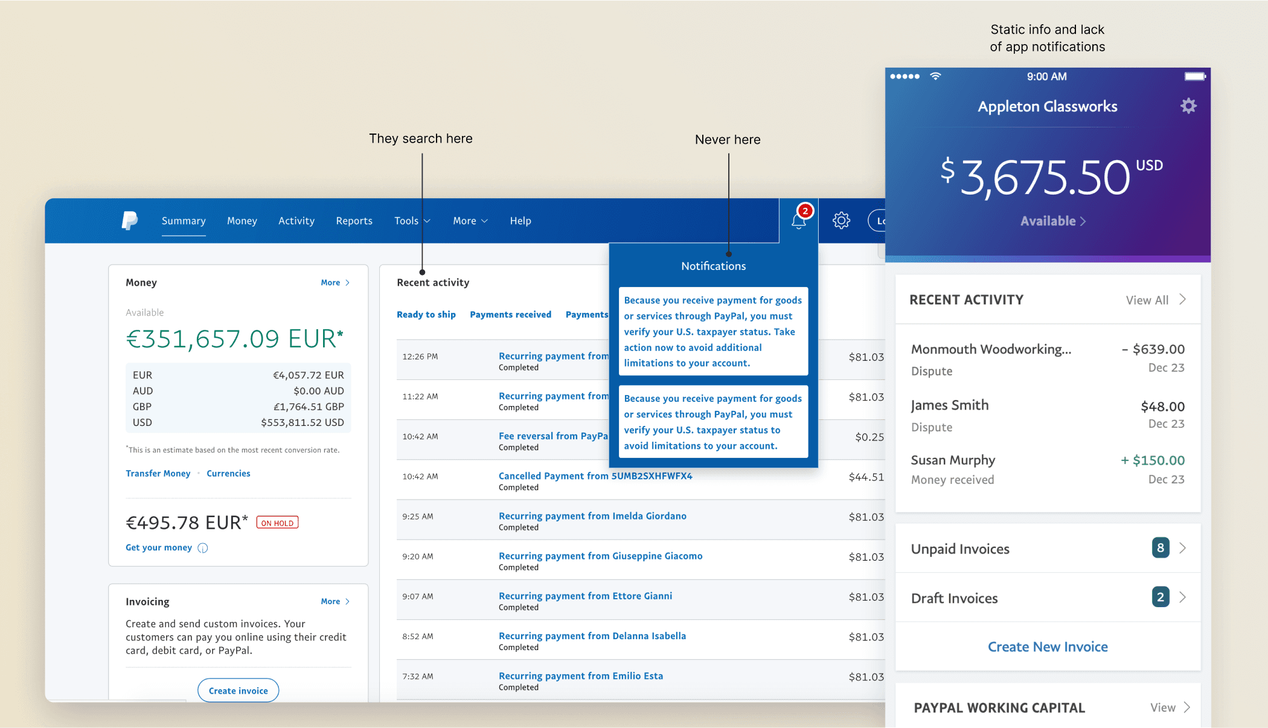Switch to the Activity menu item
The height and width of the screenshot is (728, 1268).
[296, 221]
